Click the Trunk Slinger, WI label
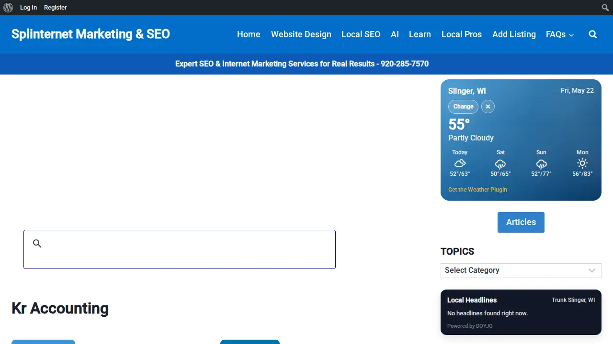 point(573,300)
